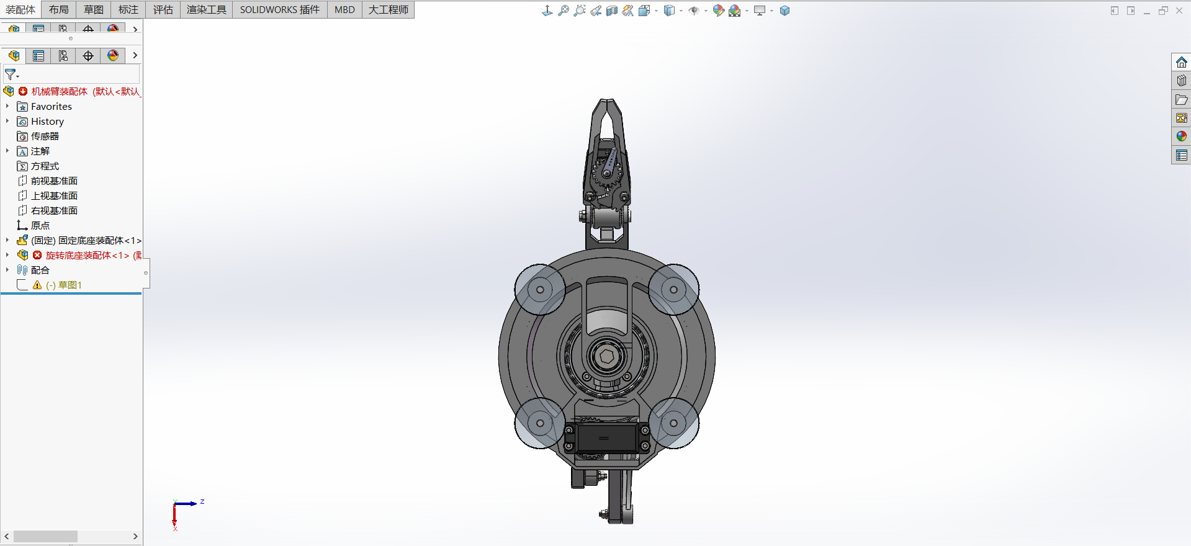Viewport: 1191px width, 546px height.
Task: Select the 上视基准面 plane
Action: pyautogui.click(x=55, y=195)
